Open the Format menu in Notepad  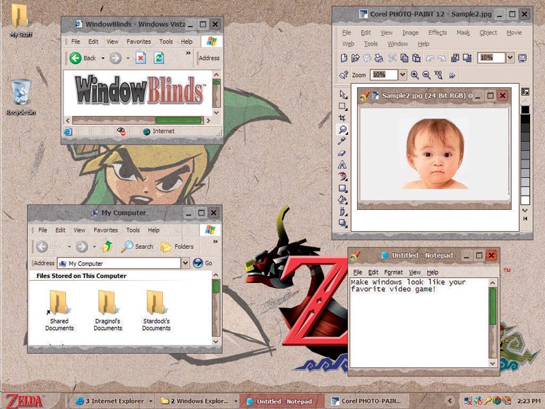[394, 272]
